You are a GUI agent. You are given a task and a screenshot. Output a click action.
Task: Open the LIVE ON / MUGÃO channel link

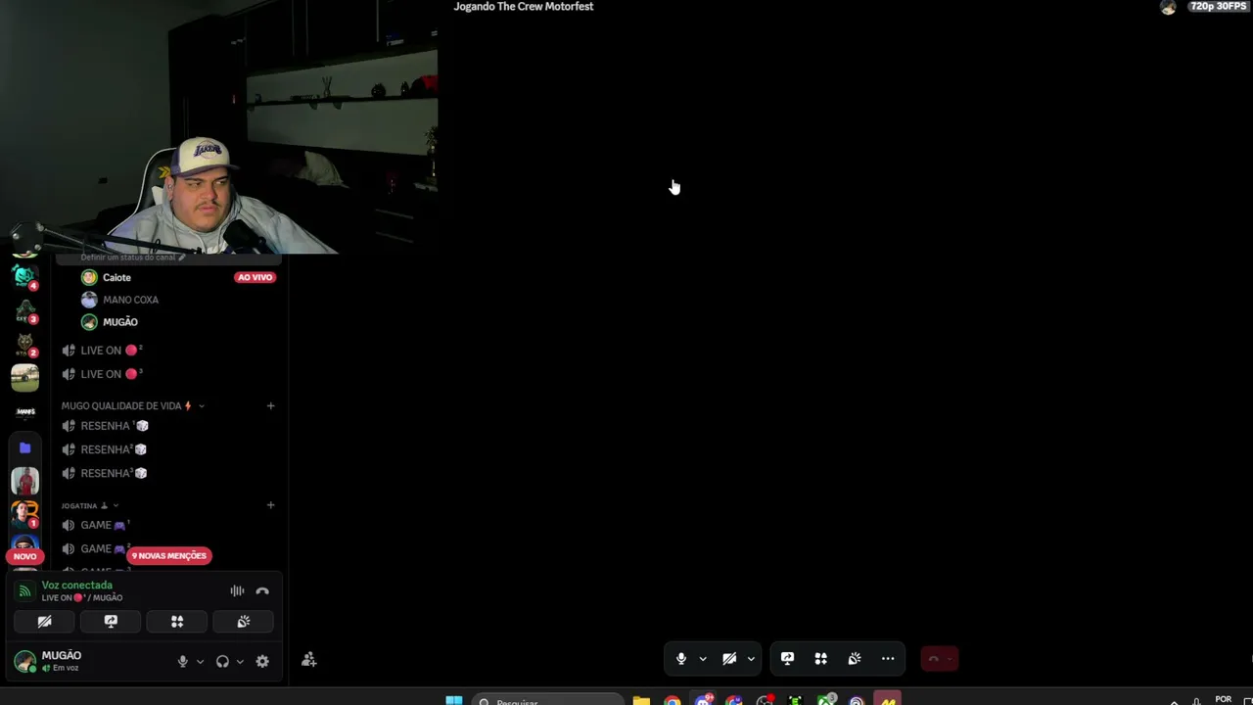pyautogui.click(x=82, y=598)
